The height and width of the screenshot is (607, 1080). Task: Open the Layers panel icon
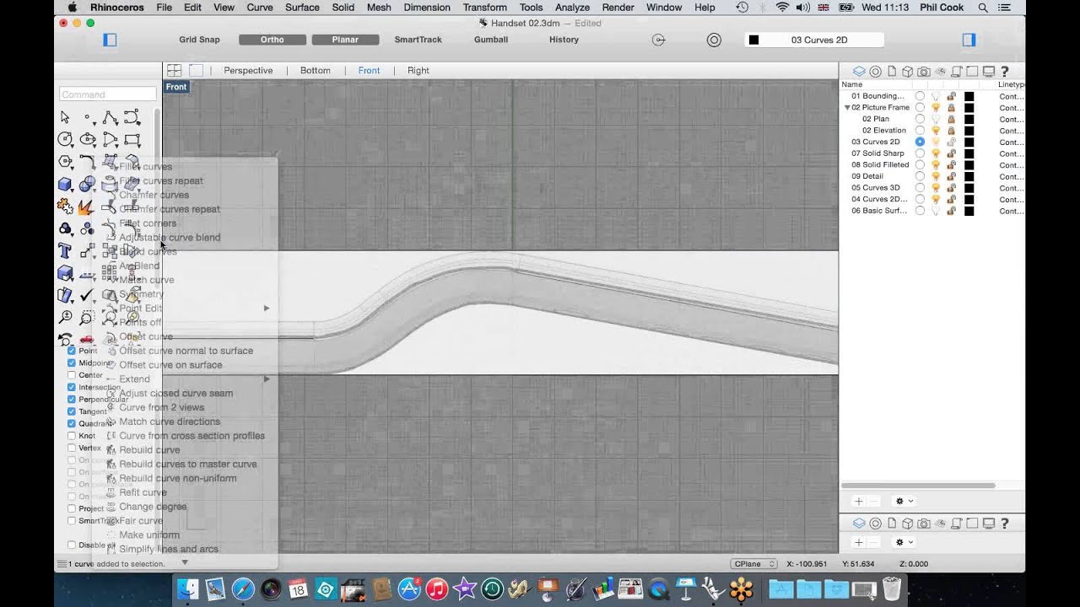(x=859, y=72)
